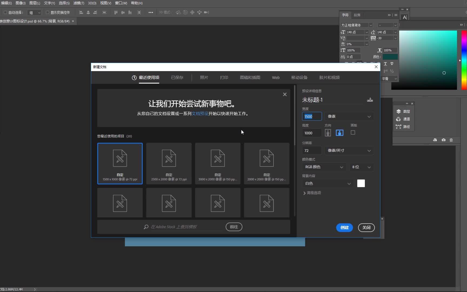Switch to the 胶片和视频 tab
Screen dimensions: 467x292
click(329, 78)
